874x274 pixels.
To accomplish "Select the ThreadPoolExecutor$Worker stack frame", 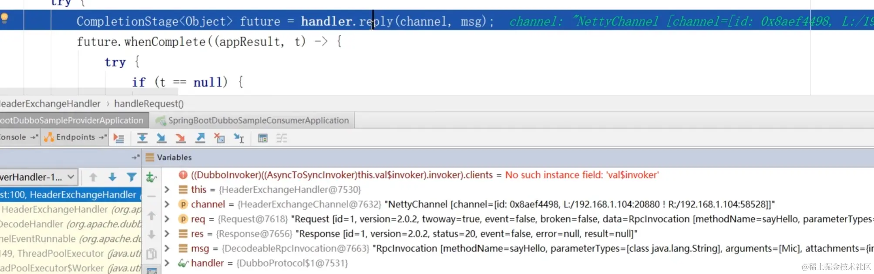I will 71,268.
